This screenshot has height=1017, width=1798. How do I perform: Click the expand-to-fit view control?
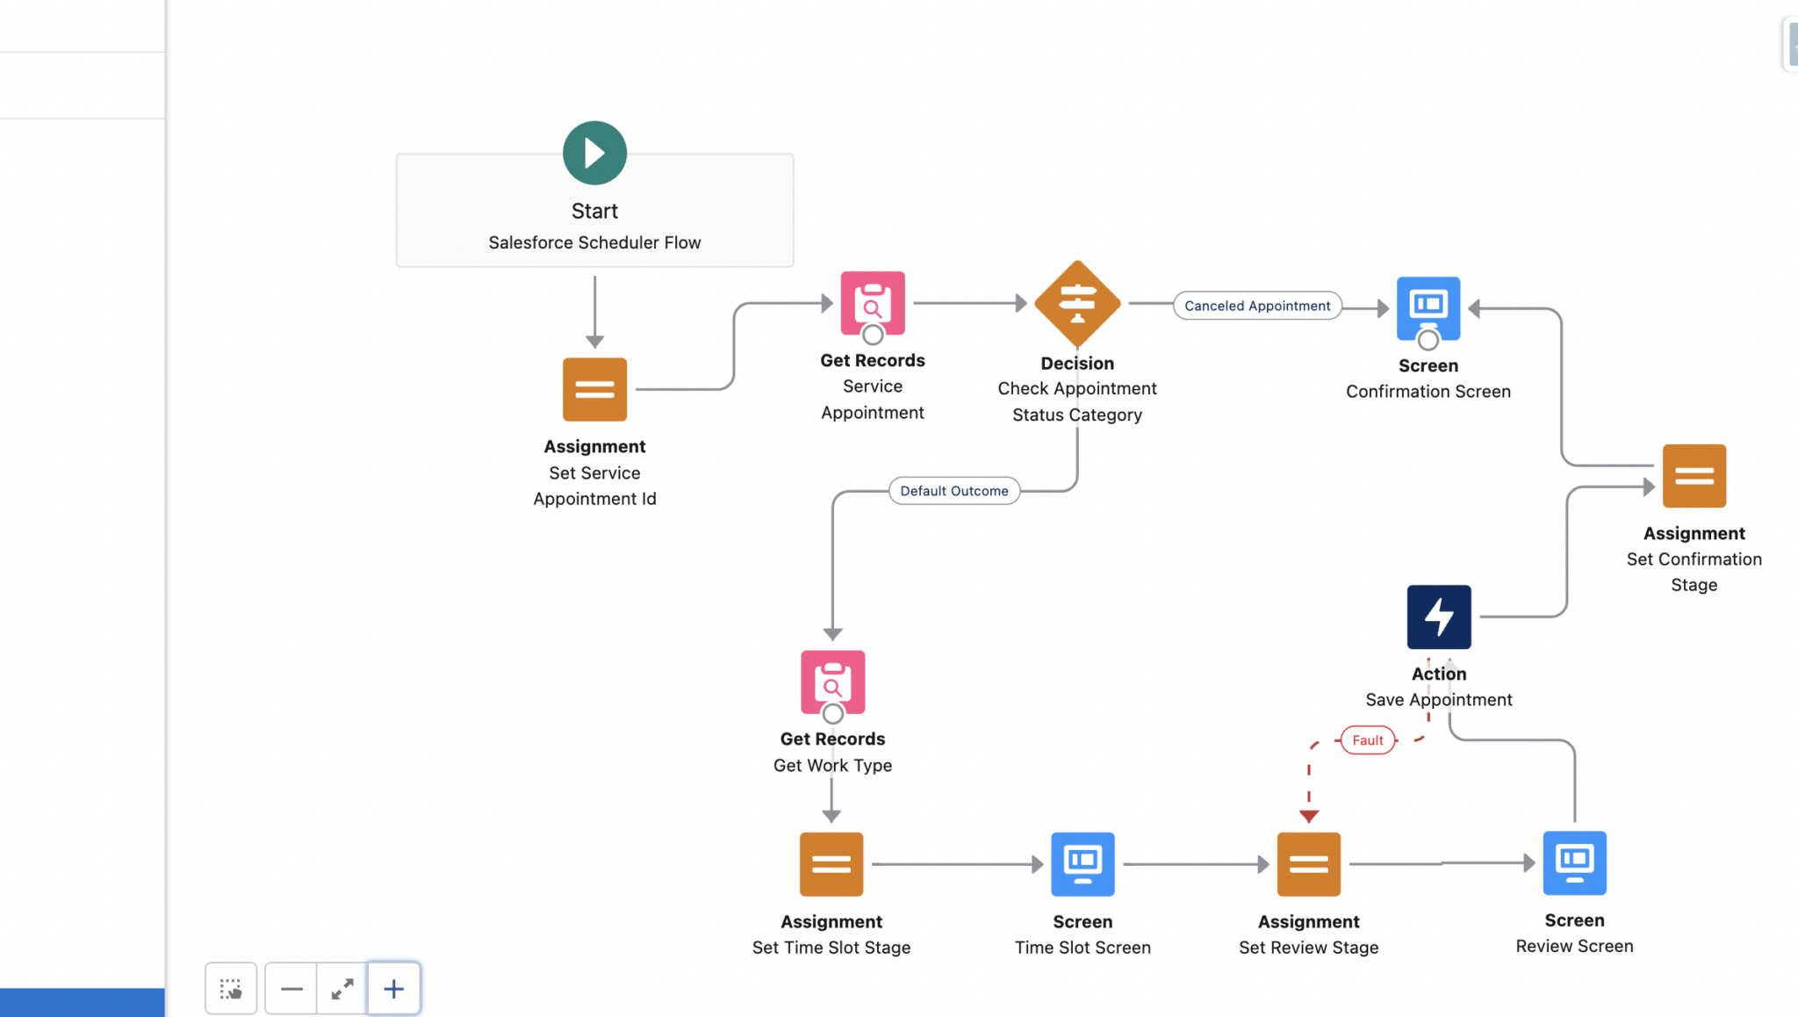coord(342,988)
